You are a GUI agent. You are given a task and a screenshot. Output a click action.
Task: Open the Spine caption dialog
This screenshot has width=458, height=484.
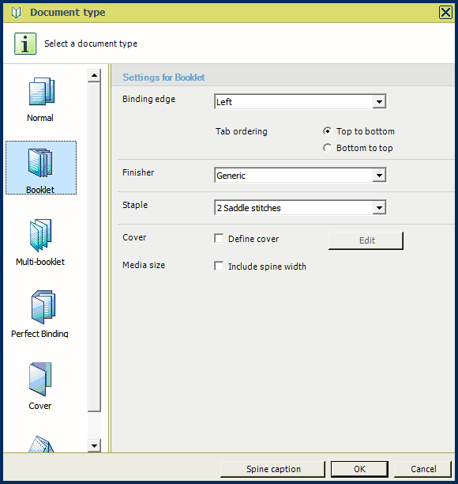pyautogui.click(x=273, y=469)
